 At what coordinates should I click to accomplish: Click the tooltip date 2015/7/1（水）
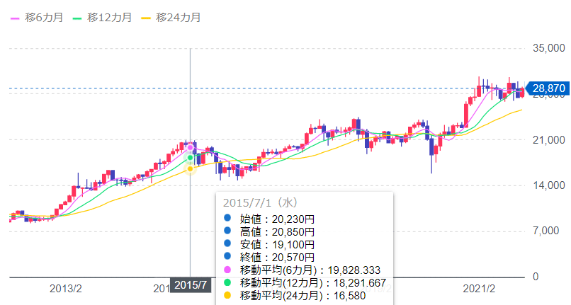click(x=261, y=202)
